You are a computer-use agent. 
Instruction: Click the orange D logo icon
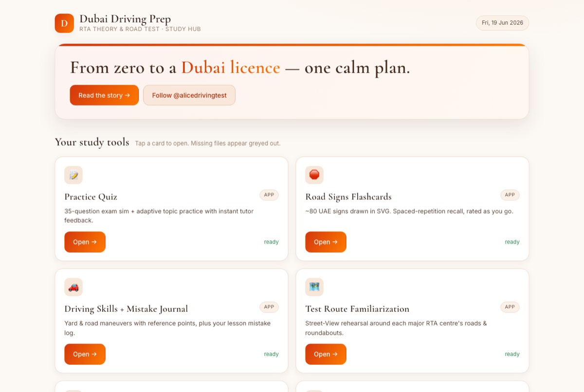coord(64,23)
